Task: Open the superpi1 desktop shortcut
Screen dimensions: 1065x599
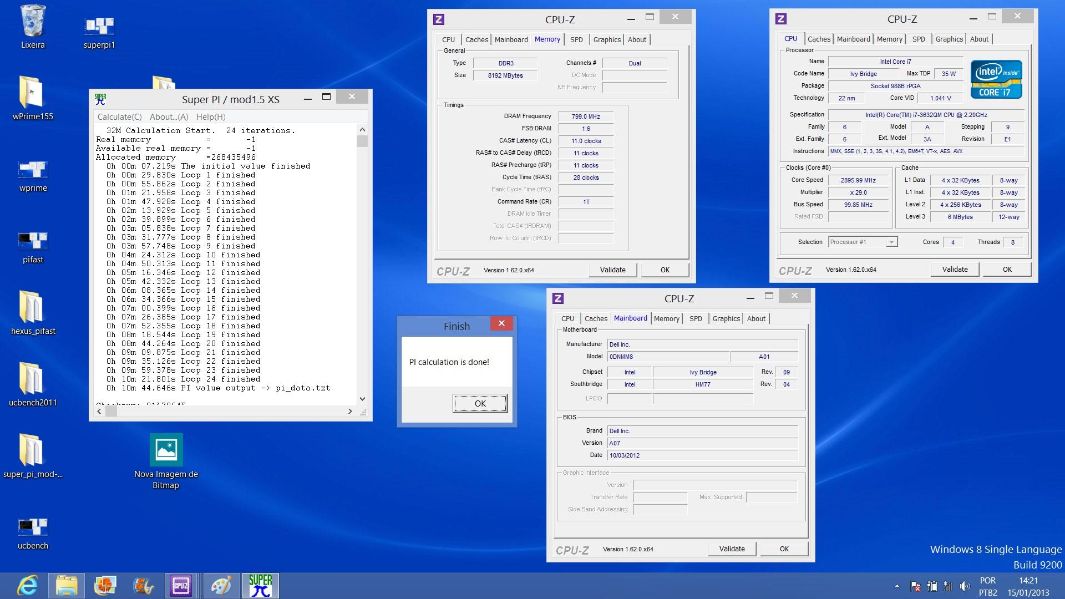Action: click(x=99, y=32)
